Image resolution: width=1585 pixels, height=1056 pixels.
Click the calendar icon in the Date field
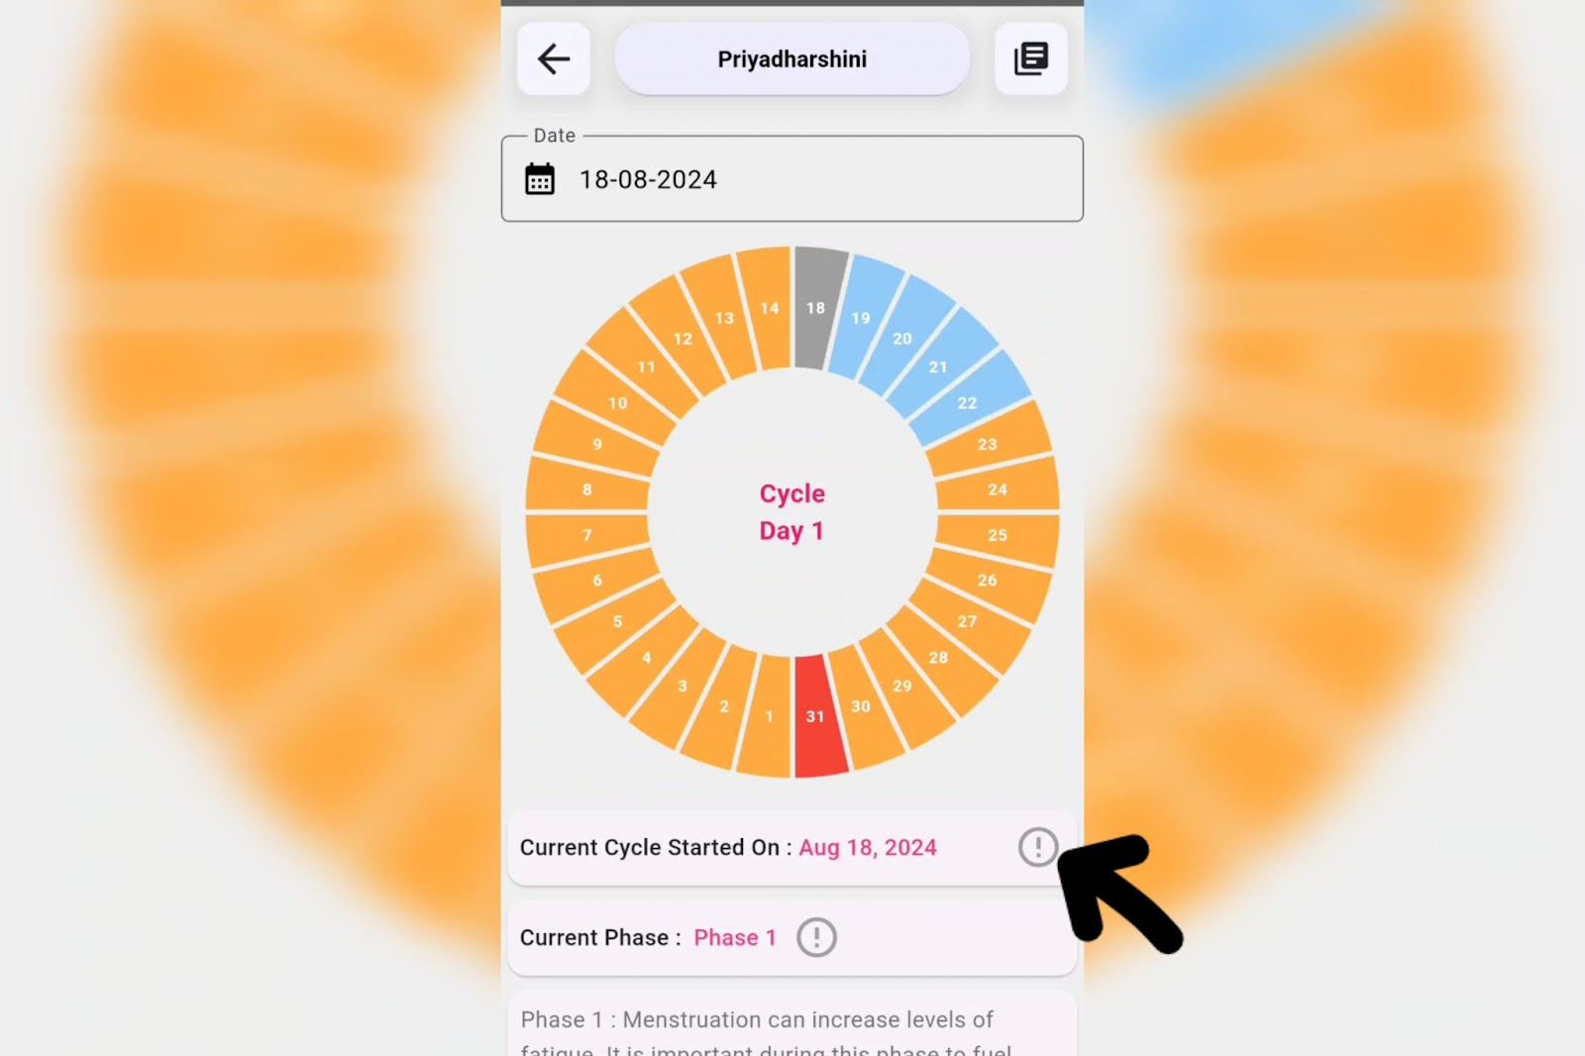[540, 179]
